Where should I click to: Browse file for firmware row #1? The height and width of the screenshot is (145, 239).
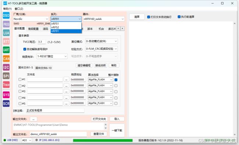point(66,80)
